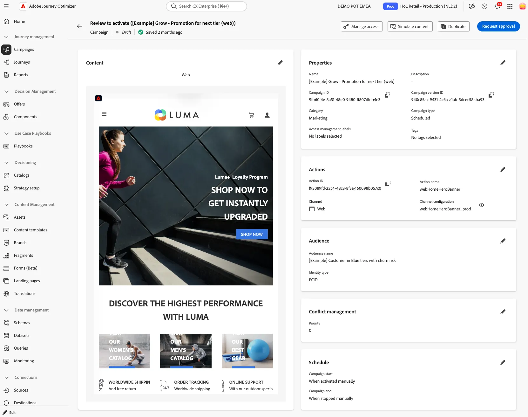The image size is (528, 417).
Task: Open the notifications bell
Action: [x=497, y=6]
